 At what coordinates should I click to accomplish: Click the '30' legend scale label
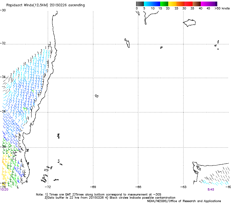point(184,8)
